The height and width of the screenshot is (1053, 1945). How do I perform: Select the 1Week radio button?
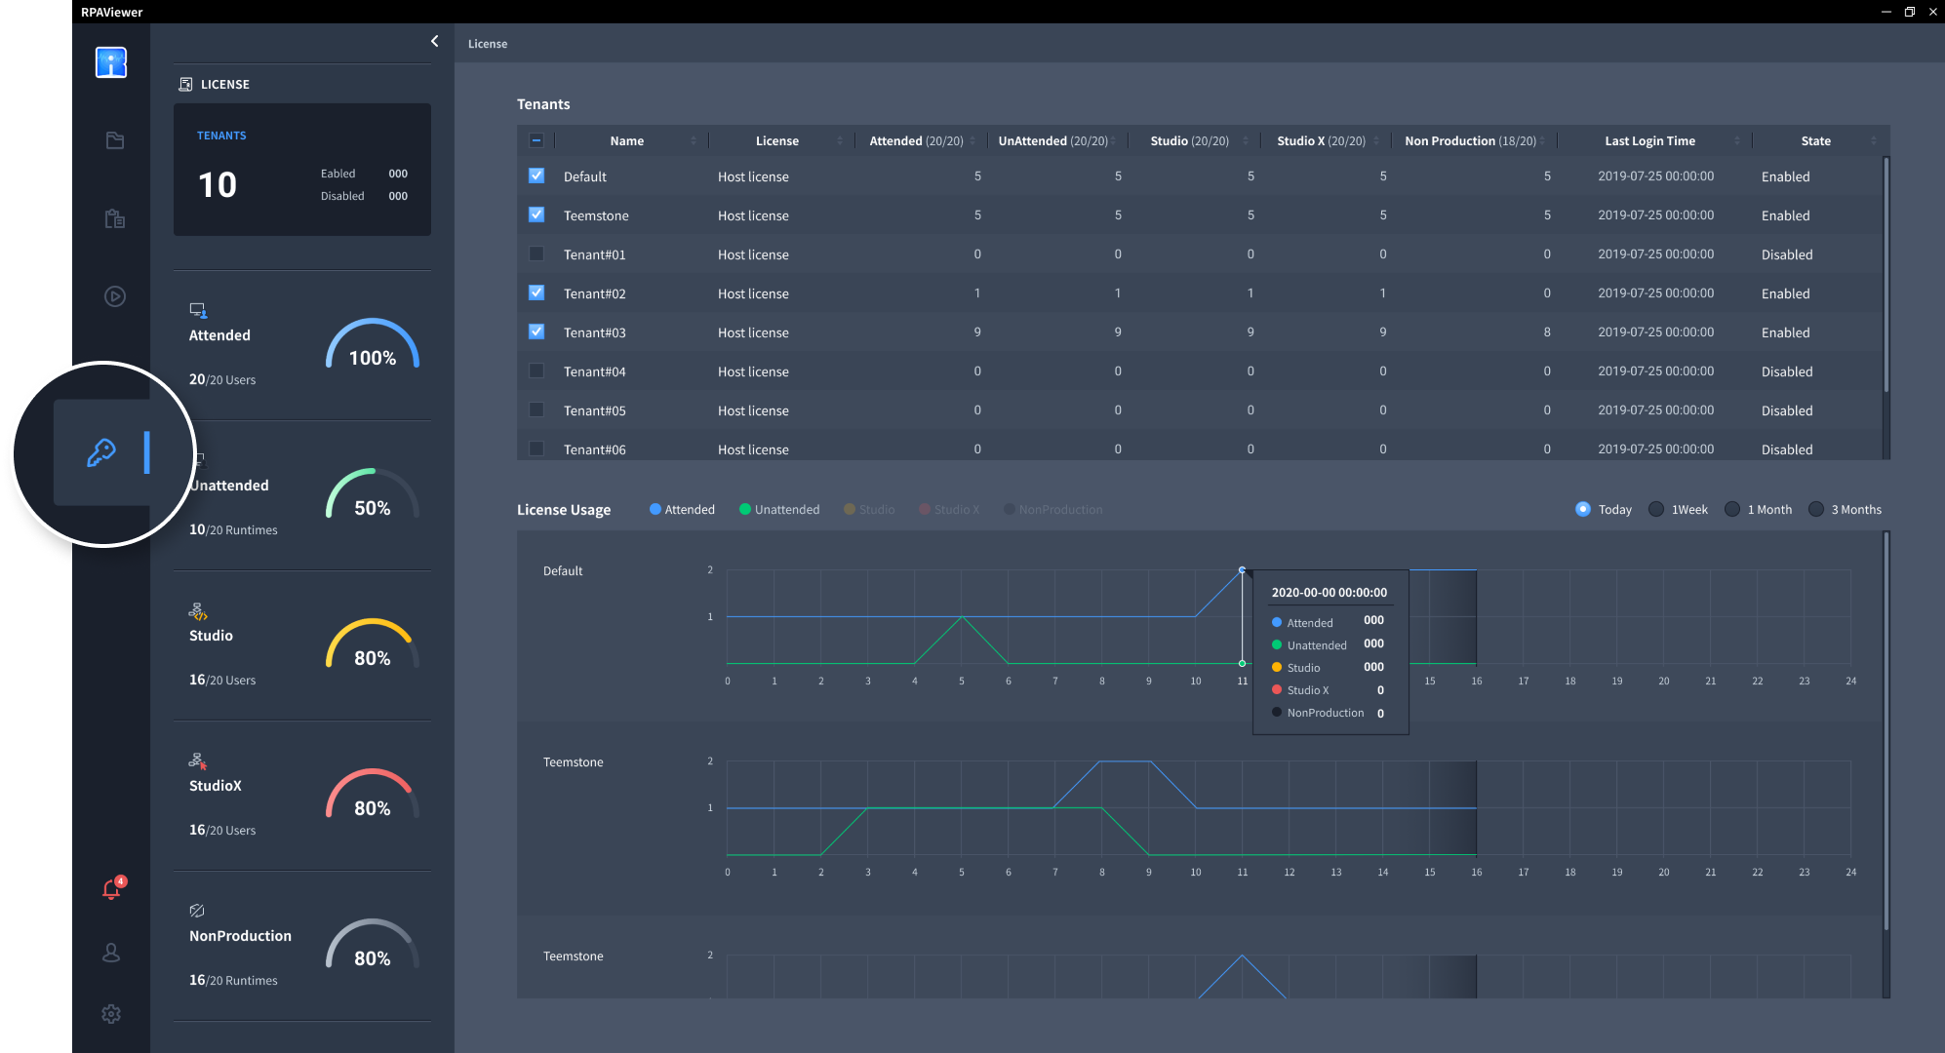(x=1656, y=509)
